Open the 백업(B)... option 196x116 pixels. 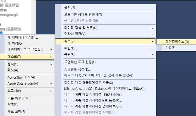tap(71, 49)
